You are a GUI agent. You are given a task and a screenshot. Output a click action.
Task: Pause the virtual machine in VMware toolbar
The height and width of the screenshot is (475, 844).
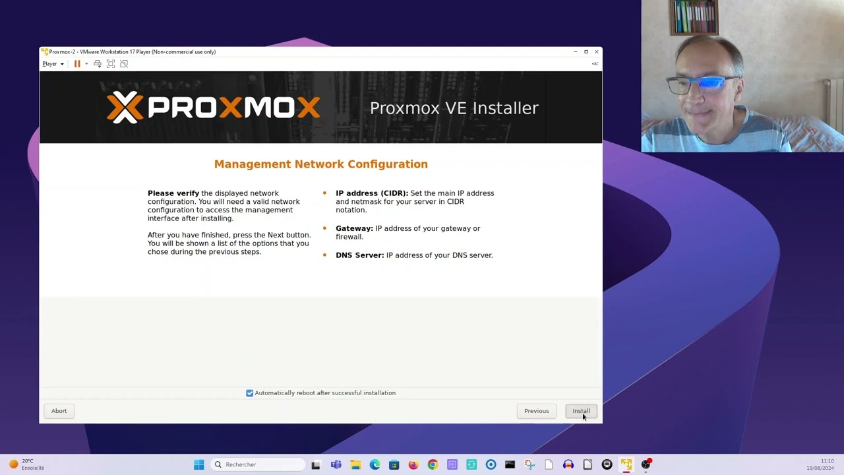tap(77, 64)
